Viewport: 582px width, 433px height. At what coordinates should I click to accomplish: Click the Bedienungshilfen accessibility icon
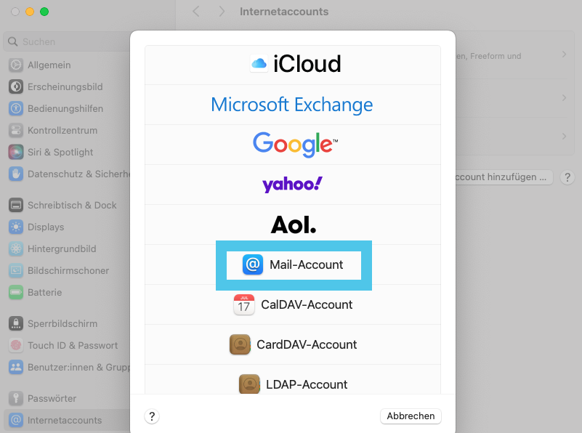pyautogui.click(x=16, y=109)
